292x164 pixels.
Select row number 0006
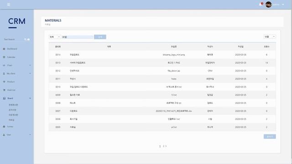[x=58, y=119]
